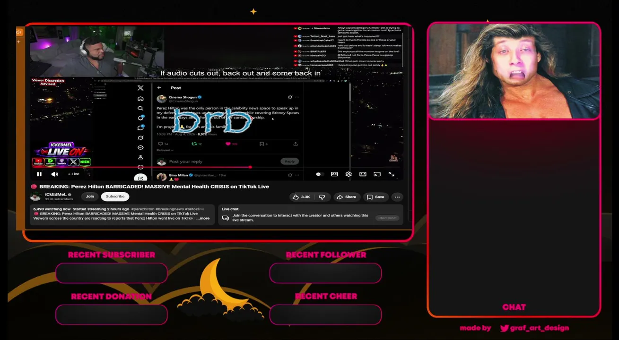
Task: Open X messages chat icon
Action: [x=140, y=128]
